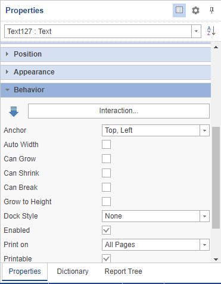Screen dimensions: 221x284
Task: Toggle the categorized properties view icon
Action: tap(179, 10)
